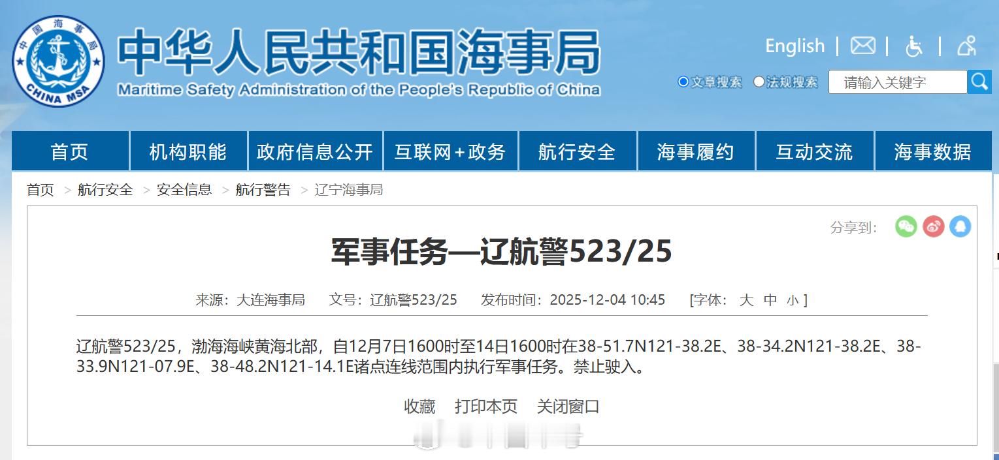Open the email envelope icon in header
Image resolution: width=999 pixels, height=460 pixels.
coord(862,46)
